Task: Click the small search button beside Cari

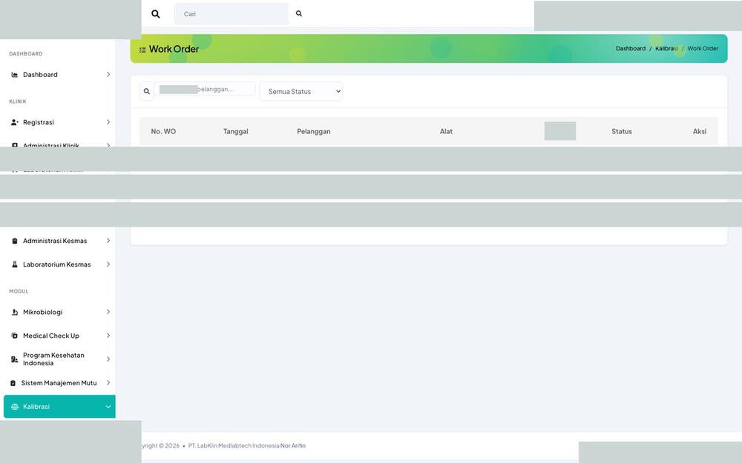Action: [299, 13]
